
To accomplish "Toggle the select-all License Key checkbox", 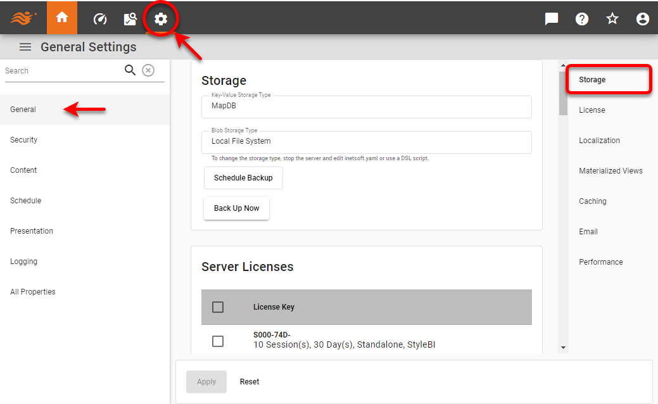I will [218, 306].
